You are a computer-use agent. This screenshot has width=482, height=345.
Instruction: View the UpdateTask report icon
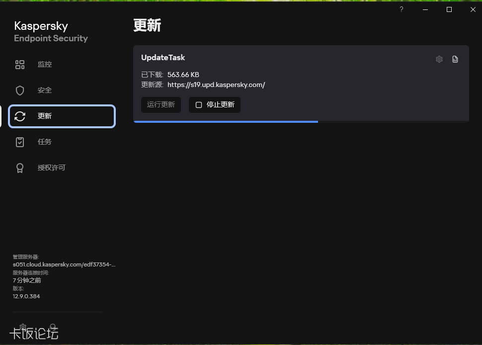click(455, 59)
